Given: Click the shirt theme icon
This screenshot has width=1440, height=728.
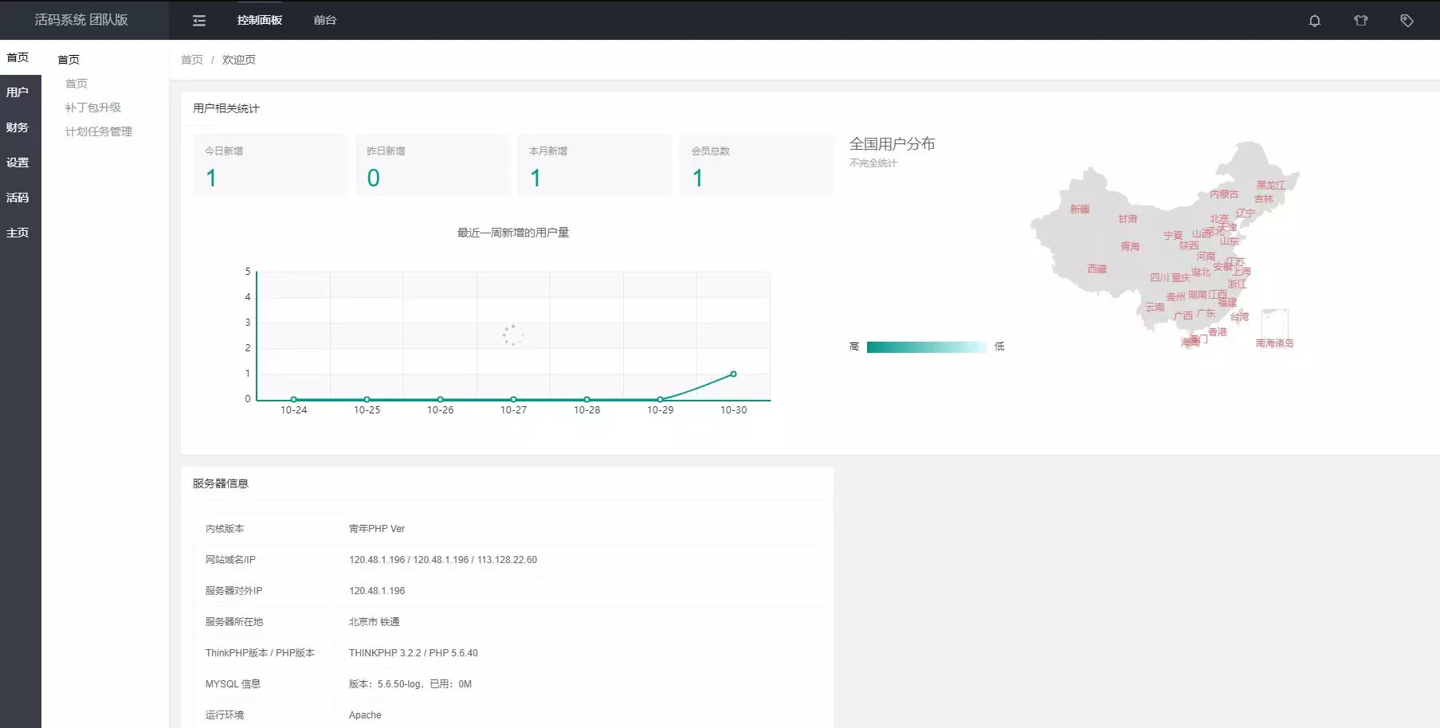Looking at the screenshot, I should [1361, 21].
